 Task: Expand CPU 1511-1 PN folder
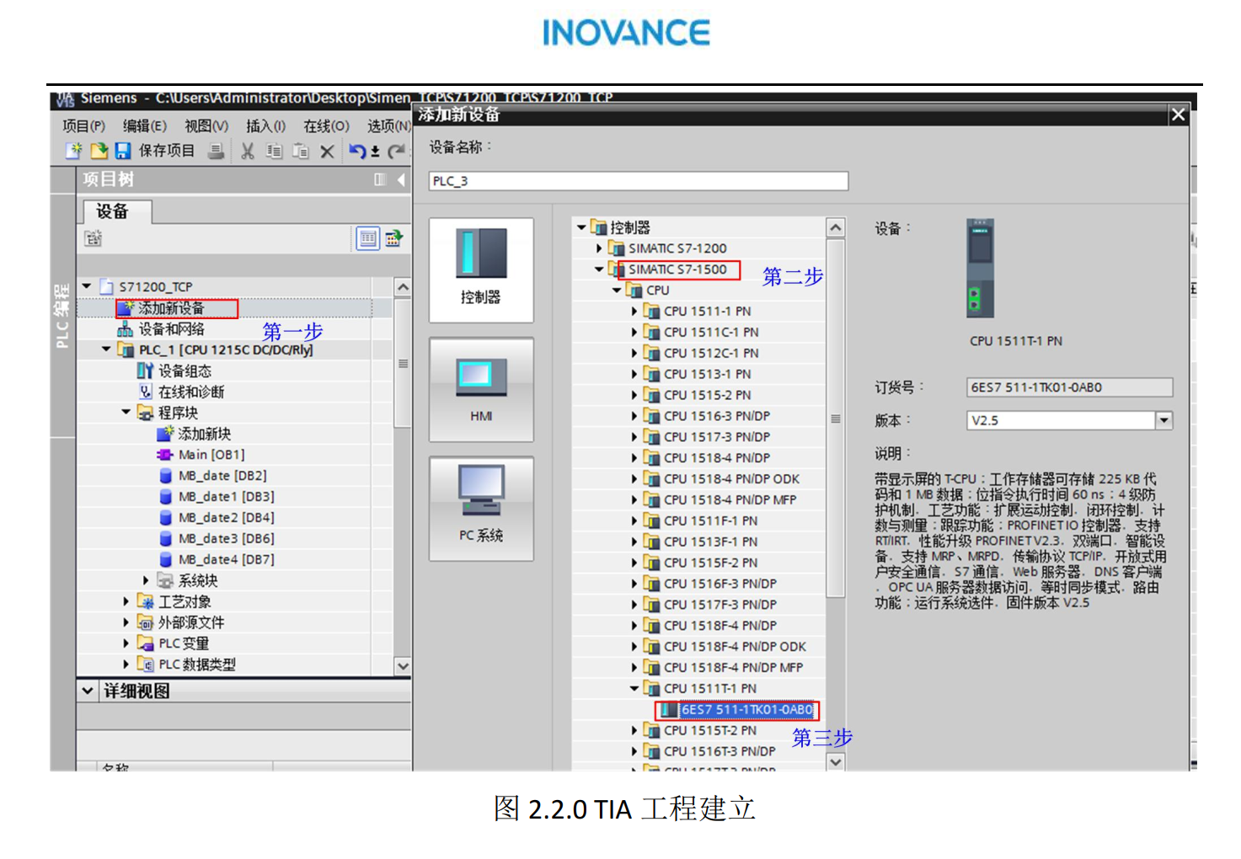tap(634, 311)
